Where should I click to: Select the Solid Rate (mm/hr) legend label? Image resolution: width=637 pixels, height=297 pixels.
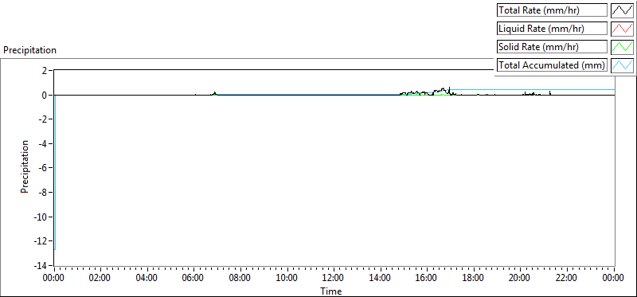tap(552, 47)
